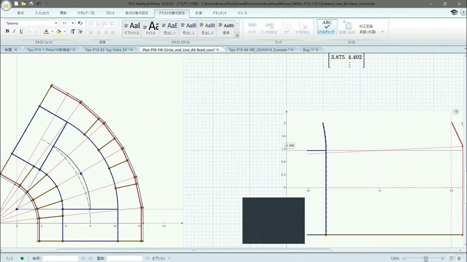467x262 pixels.
Task: Apply the タイトル text style
Action: coord(150,28)
